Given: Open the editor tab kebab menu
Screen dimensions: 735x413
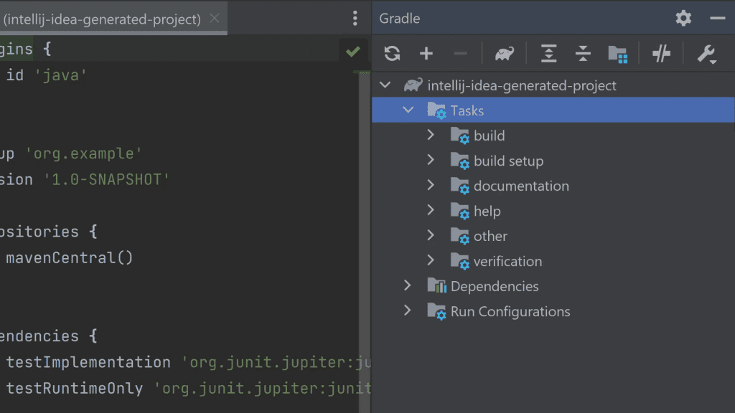Looking at the screenshot, I should [x=355, y=17].
